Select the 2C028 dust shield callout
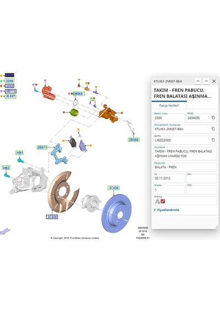220x313 pixels. [52, 217]
